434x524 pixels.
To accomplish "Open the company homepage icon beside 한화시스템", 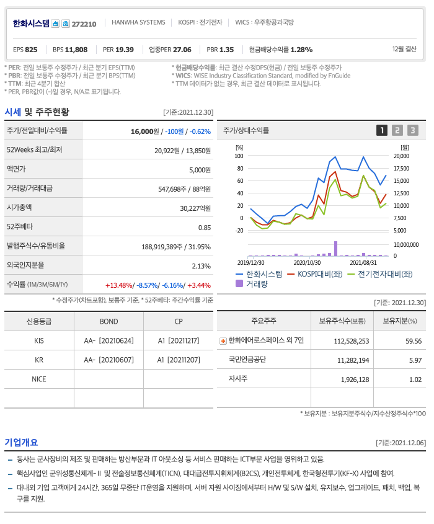I will (55, 24).
